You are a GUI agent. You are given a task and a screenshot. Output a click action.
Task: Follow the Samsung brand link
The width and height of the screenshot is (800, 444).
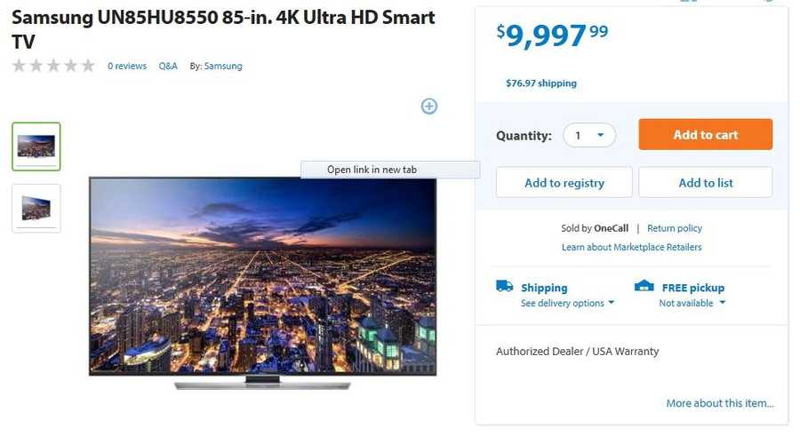click(223, 67)
